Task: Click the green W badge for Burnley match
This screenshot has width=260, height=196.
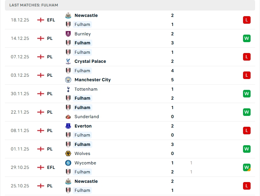Action: point(247,38)
